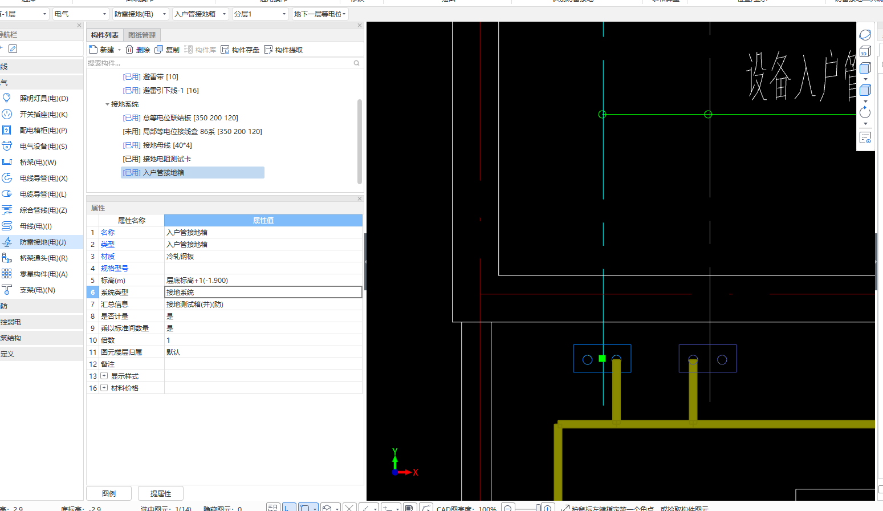
Task: Open the 定义 section in navigation bar
Action: coord(42,354)
